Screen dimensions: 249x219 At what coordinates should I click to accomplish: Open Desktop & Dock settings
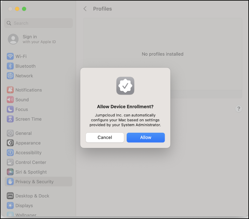coord(32,196)
